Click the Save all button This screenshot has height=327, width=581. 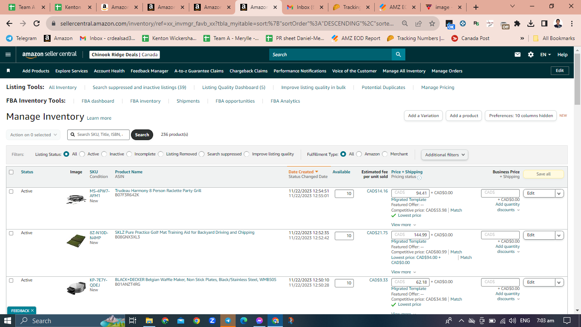543,174
